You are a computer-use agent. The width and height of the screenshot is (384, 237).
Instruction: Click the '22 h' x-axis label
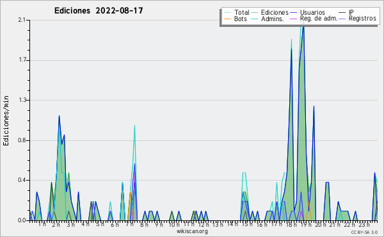(x=349, y=224)
